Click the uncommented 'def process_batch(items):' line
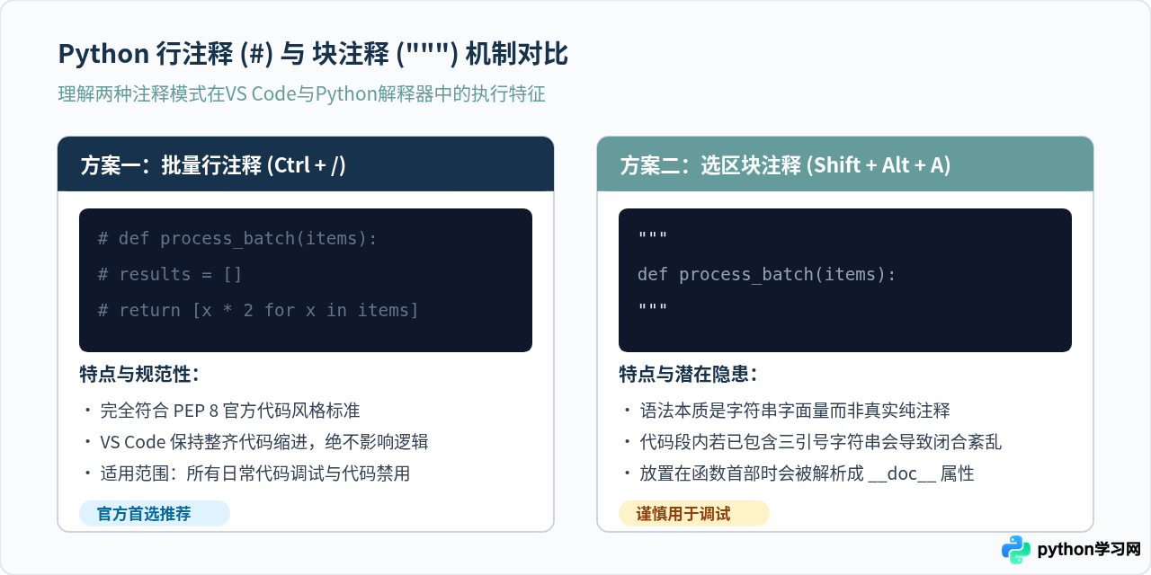Viewport: 1151px width, 575px height. tap(767, 274)
